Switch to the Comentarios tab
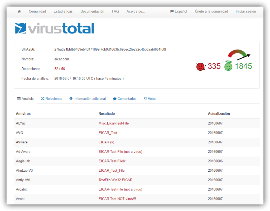Screen dimensions: 270x211 click(x=125, y=99)
